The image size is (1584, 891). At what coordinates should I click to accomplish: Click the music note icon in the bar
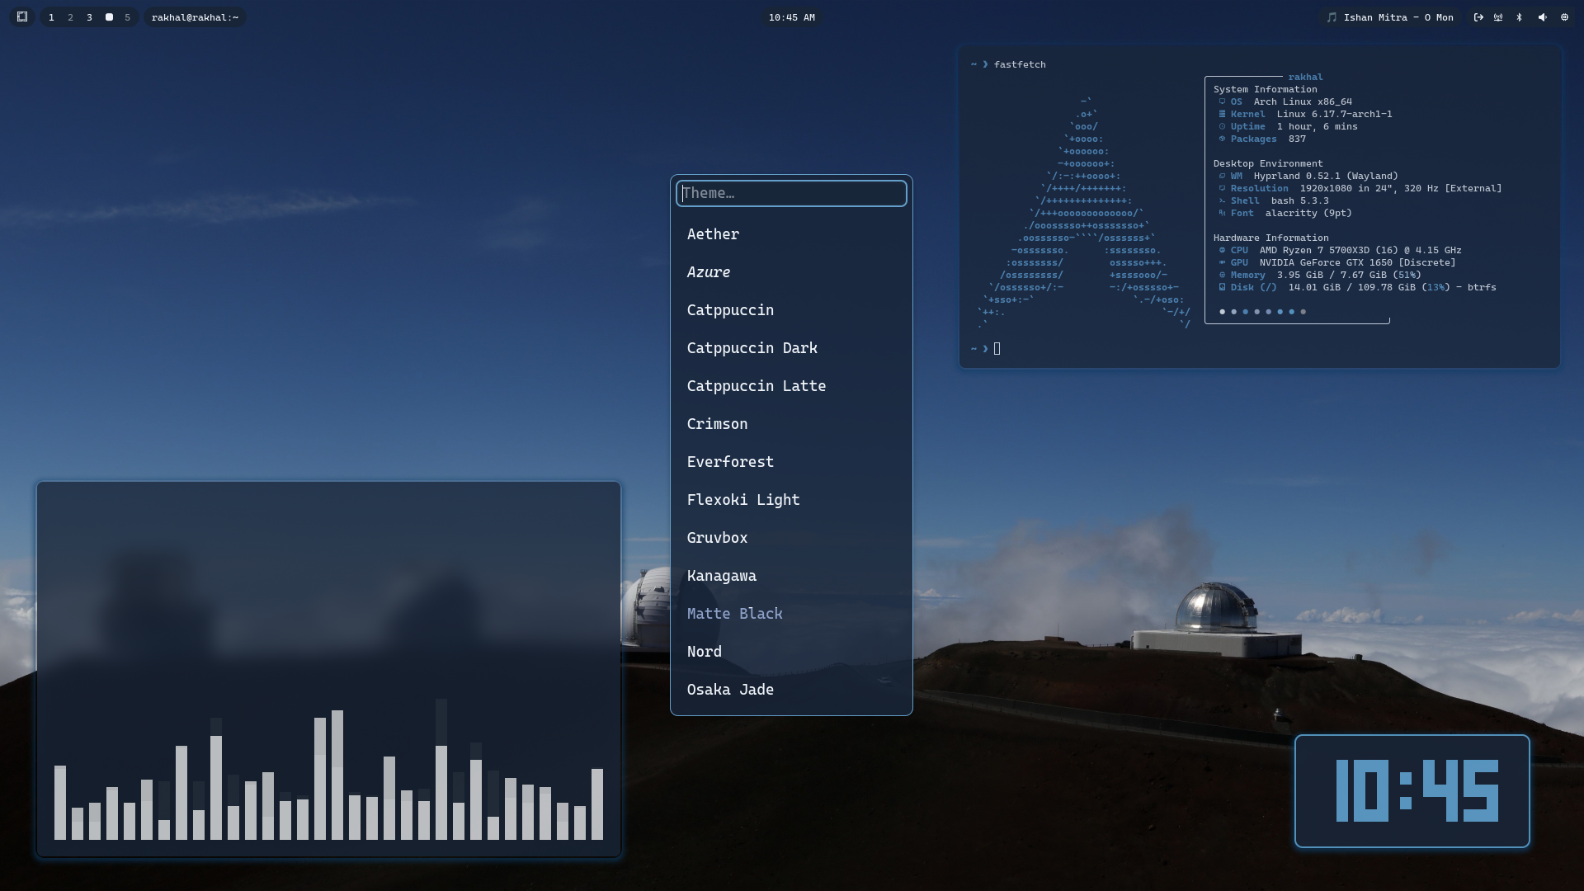pos(1332,17)
